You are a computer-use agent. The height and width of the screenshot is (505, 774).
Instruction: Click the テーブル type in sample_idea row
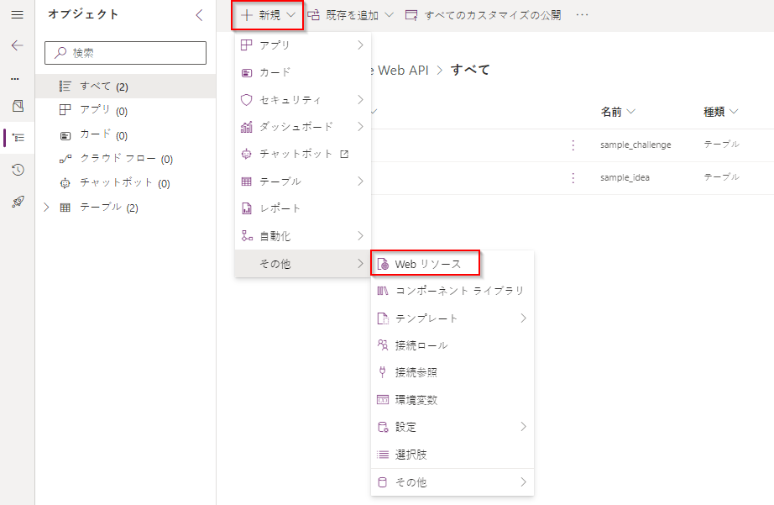722,177
